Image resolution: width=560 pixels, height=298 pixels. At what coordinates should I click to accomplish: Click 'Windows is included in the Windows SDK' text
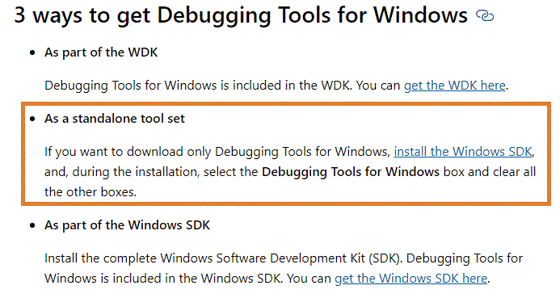tap(163, 279)
